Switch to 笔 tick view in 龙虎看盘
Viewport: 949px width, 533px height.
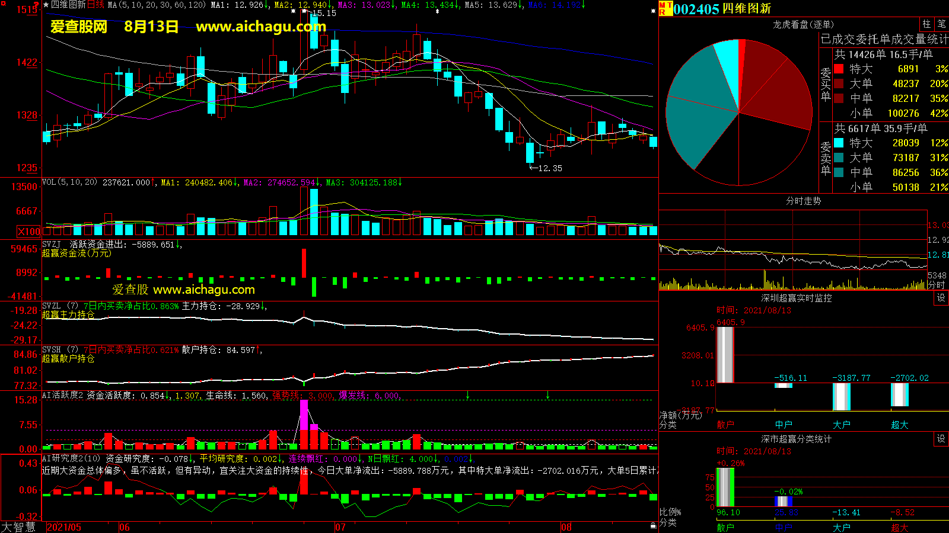coord(941,24)
